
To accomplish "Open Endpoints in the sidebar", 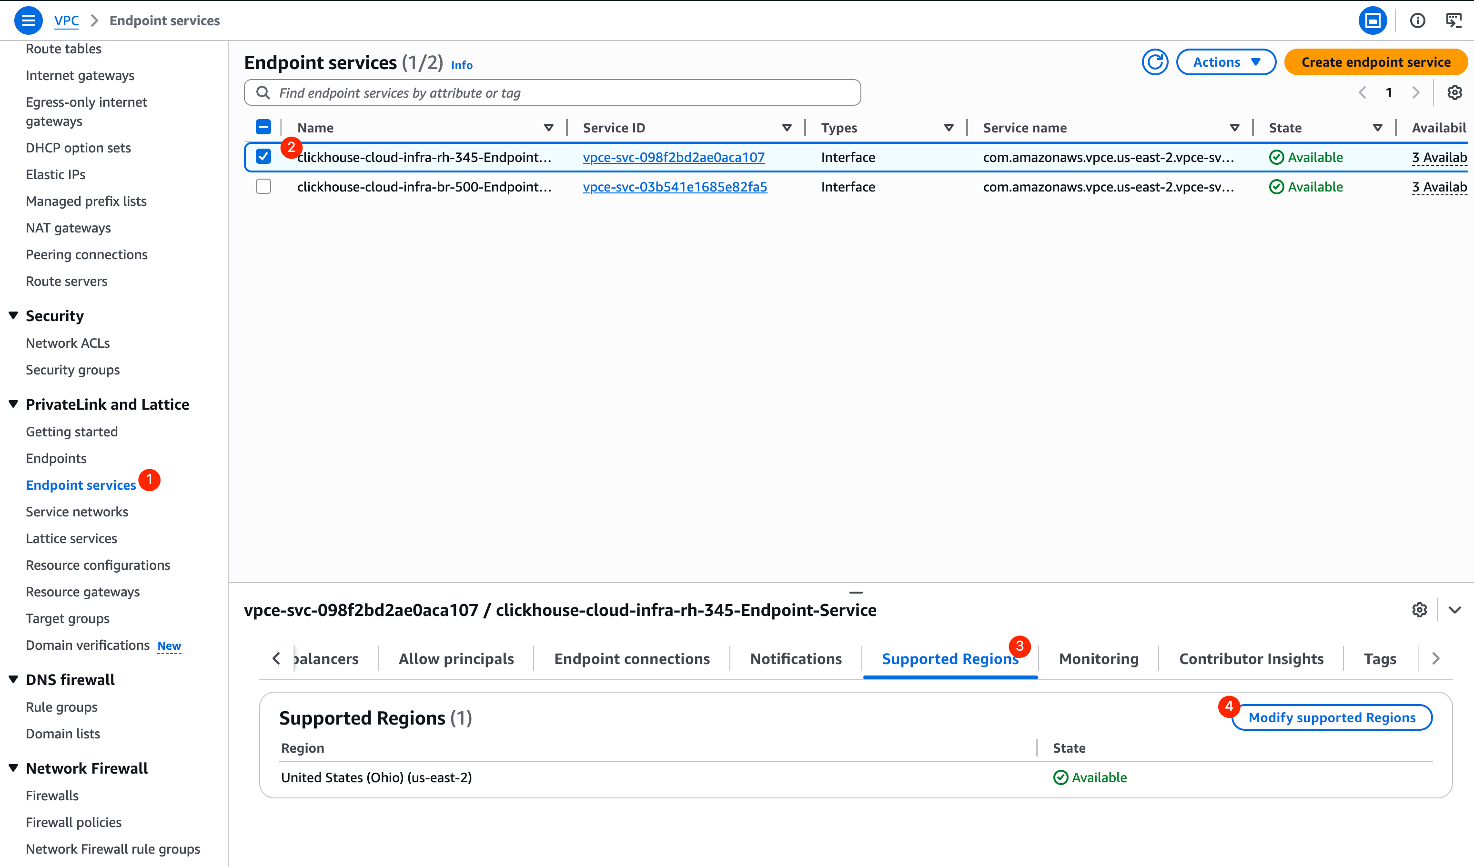I will [56, 458].
